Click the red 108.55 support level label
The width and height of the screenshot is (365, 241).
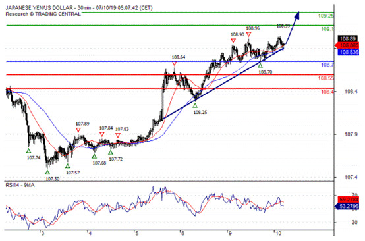[326, 78]
